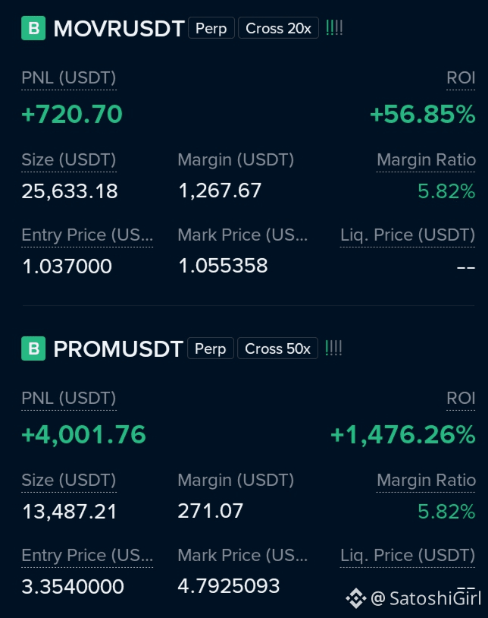
Task: Tap the ROI label in the PROMUSDT position
Action: (461, 398)
